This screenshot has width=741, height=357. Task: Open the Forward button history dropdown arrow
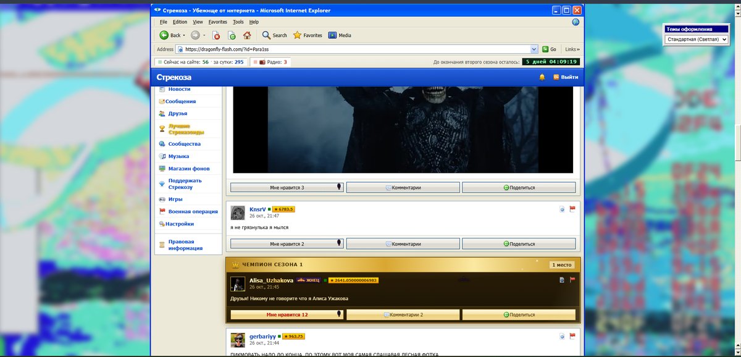point(204,35)
